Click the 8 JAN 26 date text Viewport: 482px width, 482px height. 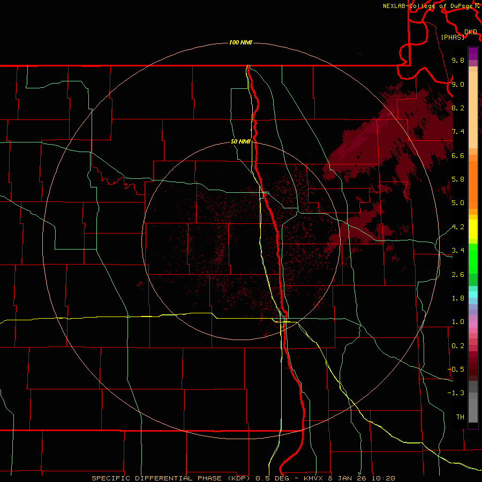(348, 478)
